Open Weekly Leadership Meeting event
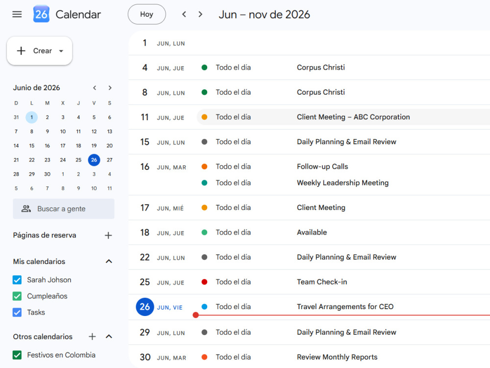490x368 pixels. (x=343, y=183)
